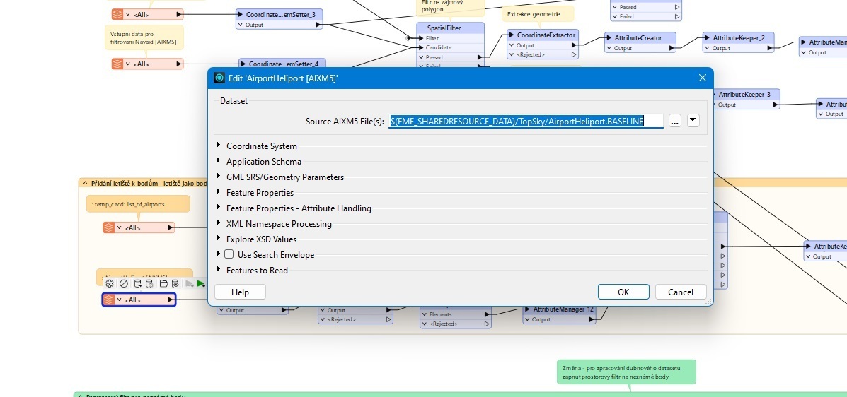847x397 pixels.
Task: Enable the Use Search Envelope checkbox
Action: pos(229,254)
